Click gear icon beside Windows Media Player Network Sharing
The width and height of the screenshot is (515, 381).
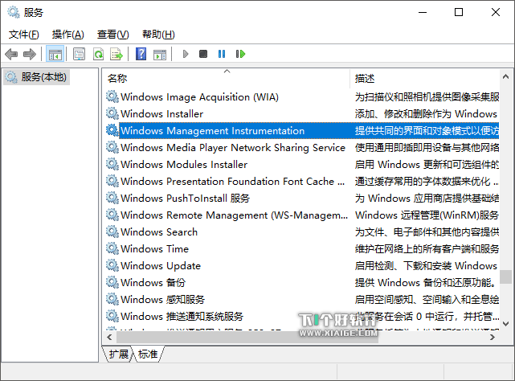point(112,147)
